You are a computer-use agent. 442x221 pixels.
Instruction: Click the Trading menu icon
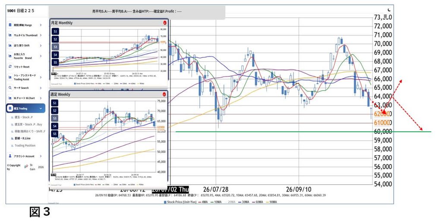click(x=10, y=108)
